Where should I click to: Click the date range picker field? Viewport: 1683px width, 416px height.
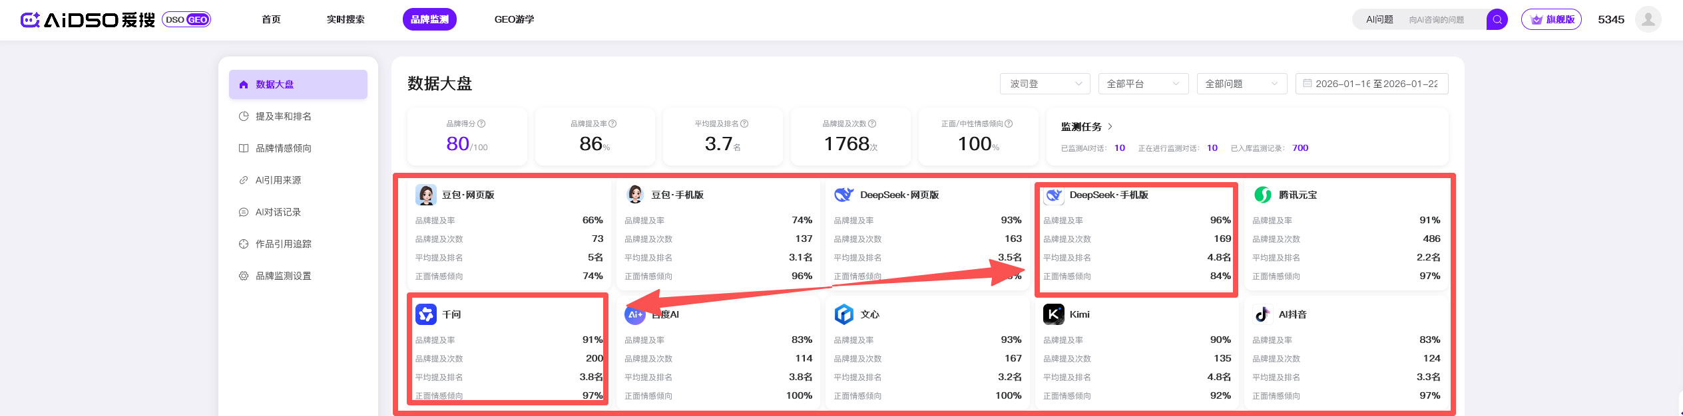coord(1371,84)
